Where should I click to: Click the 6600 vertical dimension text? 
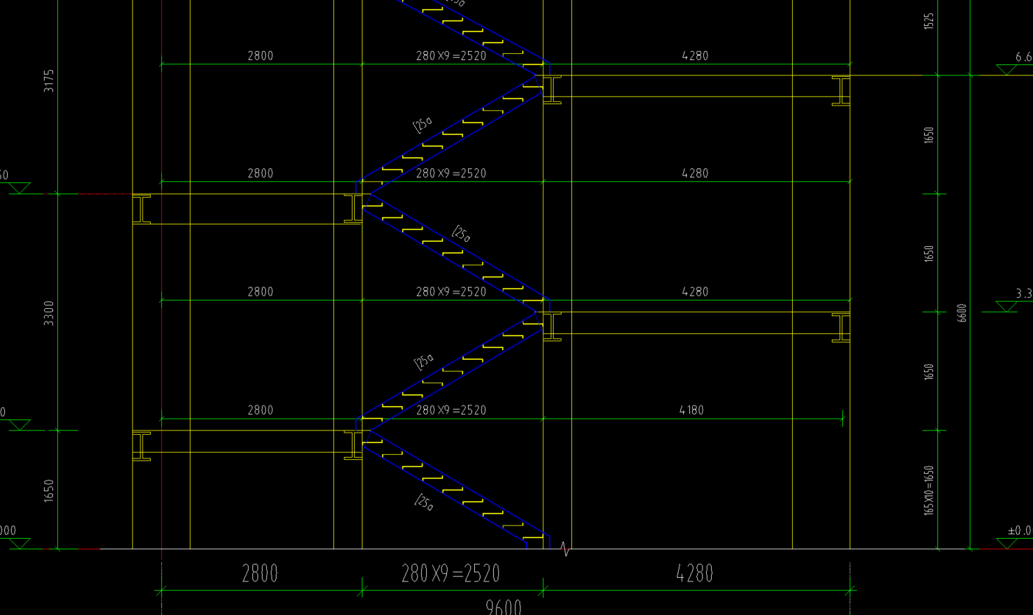962,312
